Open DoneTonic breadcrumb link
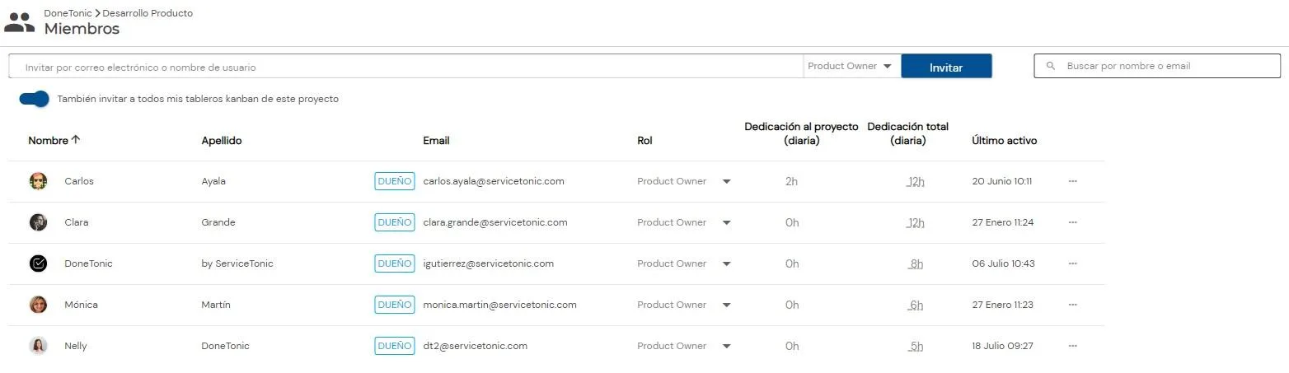 (68, 13)
